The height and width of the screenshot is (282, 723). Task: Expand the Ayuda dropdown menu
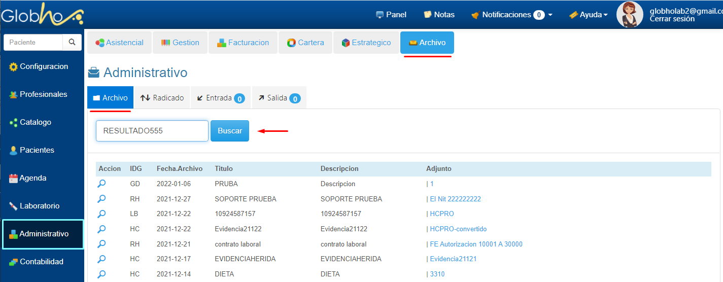pos(589,15)
